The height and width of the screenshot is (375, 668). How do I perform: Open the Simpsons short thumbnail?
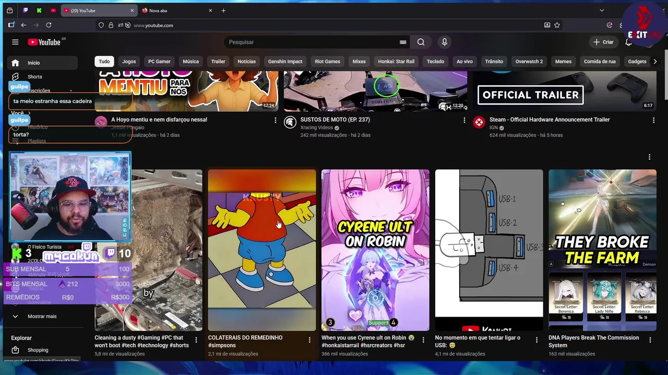pos(262,250)
